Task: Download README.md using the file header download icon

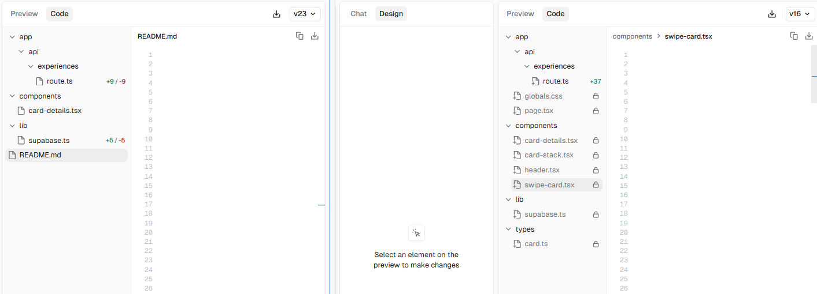Action: (x=315, y=36)
